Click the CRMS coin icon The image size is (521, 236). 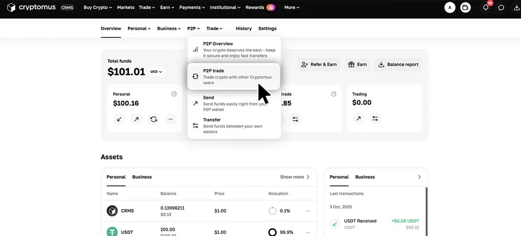click(112, 211)
